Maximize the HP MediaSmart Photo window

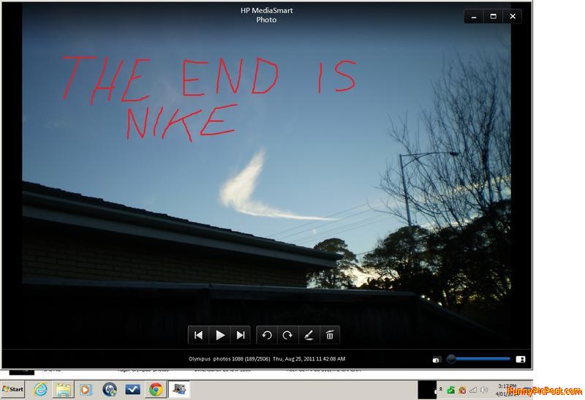(493, 16)
